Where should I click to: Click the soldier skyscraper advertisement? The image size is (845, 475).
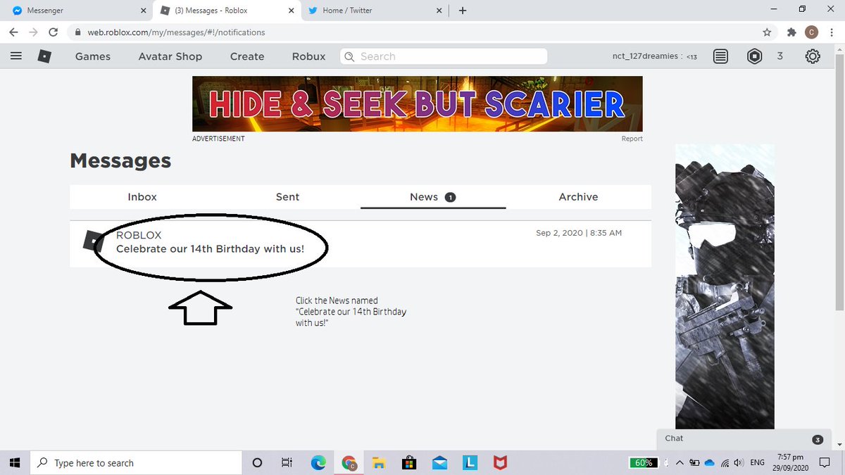(725, 286)
